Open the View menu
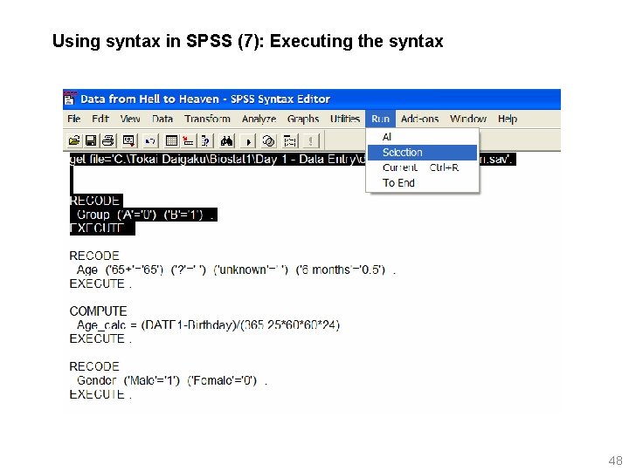 130,119
